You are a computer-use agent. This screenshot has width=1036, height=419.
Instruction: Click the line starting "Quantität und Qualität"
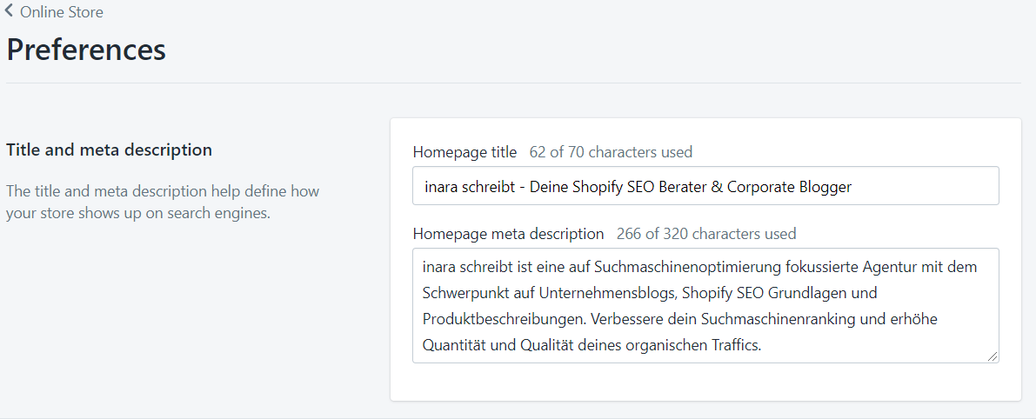[x=592, y=345]
